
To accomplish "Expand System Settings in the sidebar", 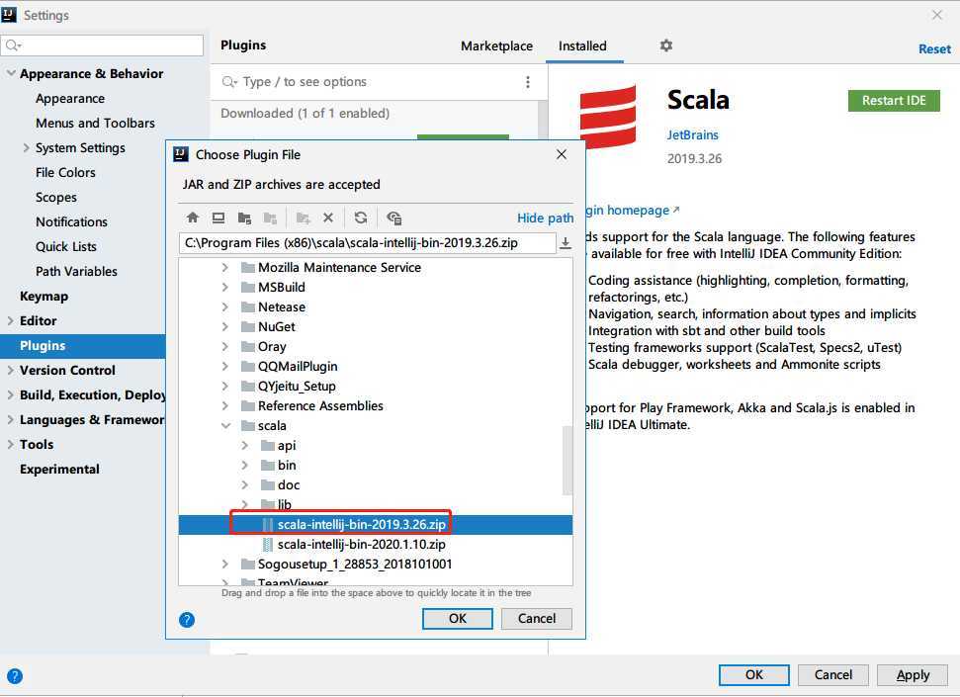I will (x=27, y=147).
